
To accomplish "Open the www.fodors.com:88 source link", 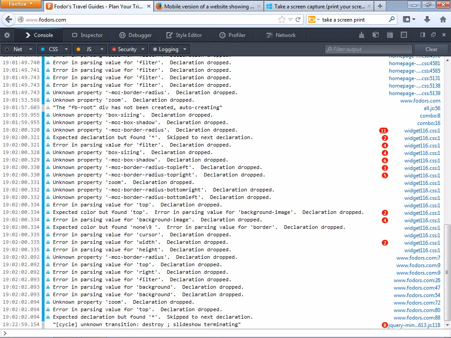I will 417,318.
